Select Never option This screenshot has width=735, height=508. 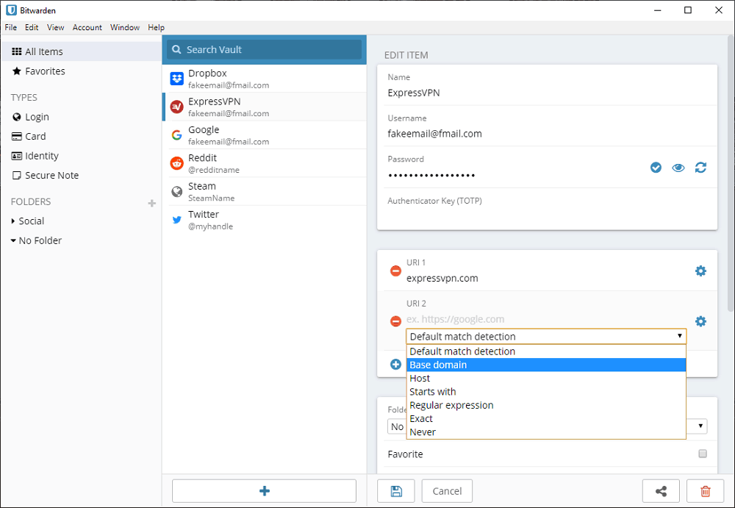pos(546,432)
